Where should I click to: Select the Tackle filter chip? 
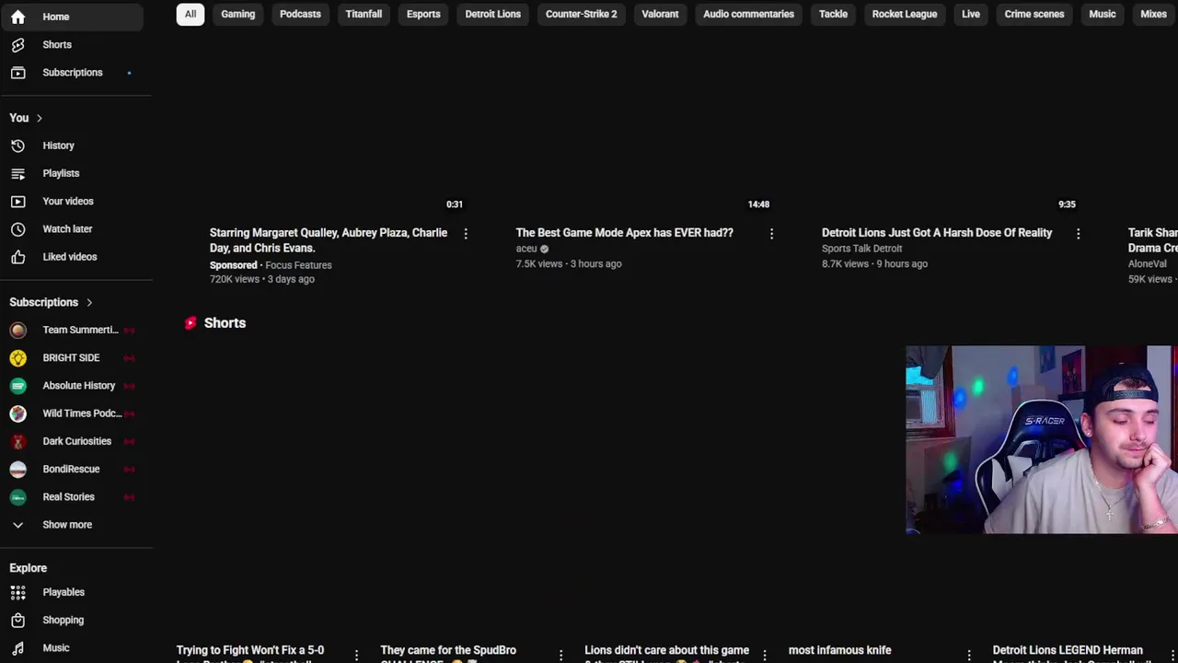coord(833,14)
